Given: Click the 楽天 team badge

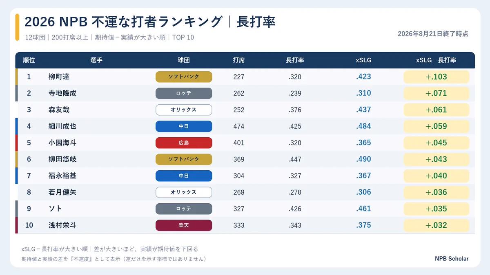Looking at the screenshot, I should coord(184,225).
